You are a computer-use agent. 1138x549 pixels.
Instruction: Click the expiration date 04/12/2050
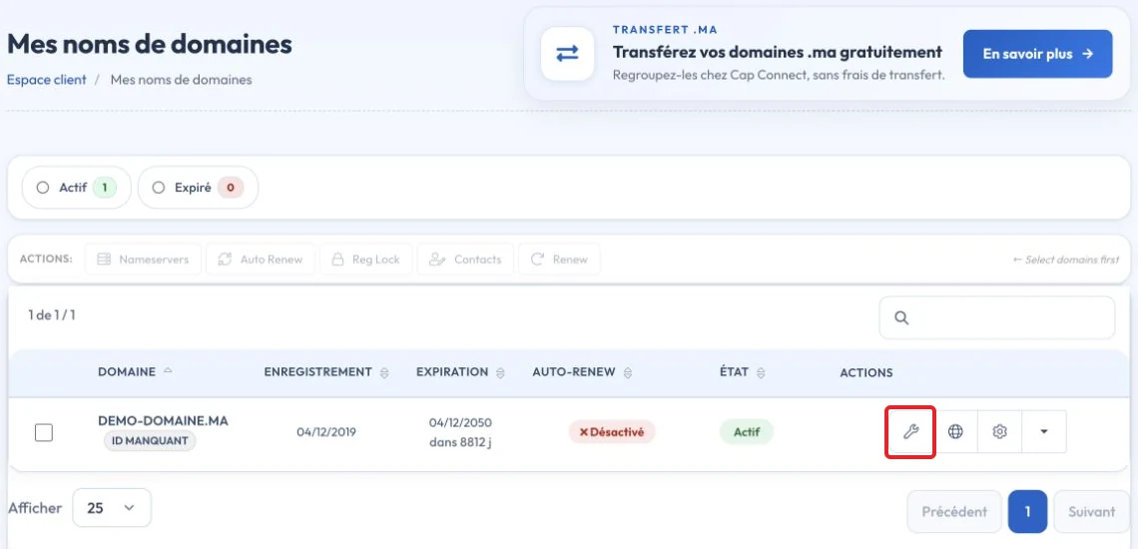point(460,422)
